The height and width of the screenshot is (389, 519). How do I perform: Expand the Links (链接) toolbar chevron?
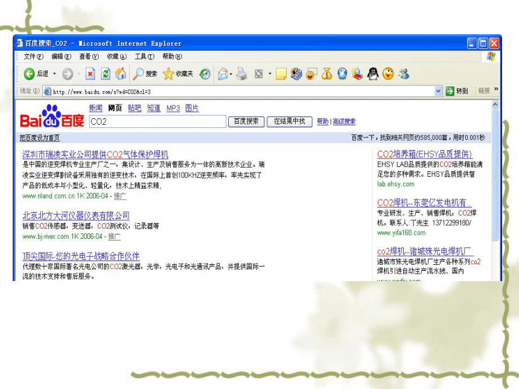(496, 89)
